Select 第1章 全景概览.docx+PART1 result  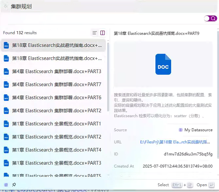(x=53, y=124)
